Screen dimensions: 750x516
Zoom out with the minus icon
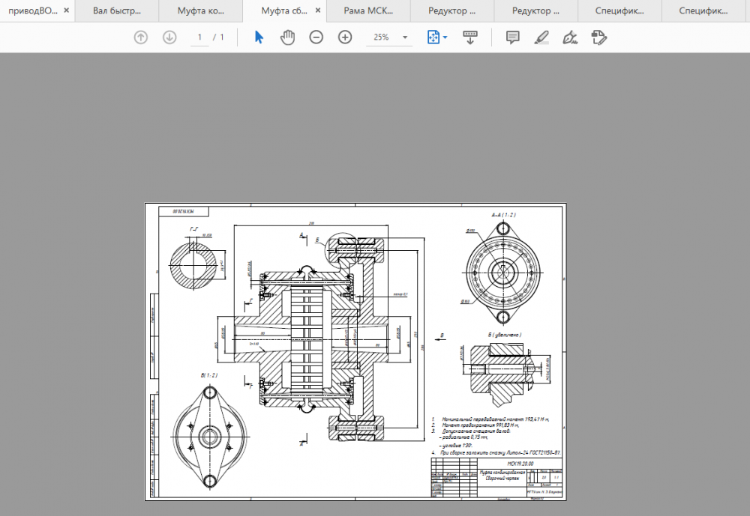tap(316, 37)
